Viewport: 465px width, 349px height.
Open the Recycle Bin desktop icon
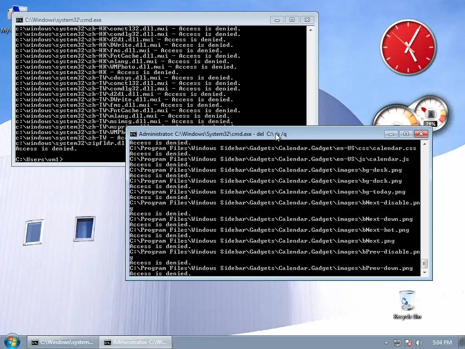(x=407, y=305)
